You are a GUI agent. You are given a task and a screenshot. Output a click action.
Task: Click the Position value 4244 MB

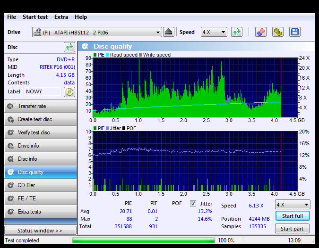(x=259, y=219)
